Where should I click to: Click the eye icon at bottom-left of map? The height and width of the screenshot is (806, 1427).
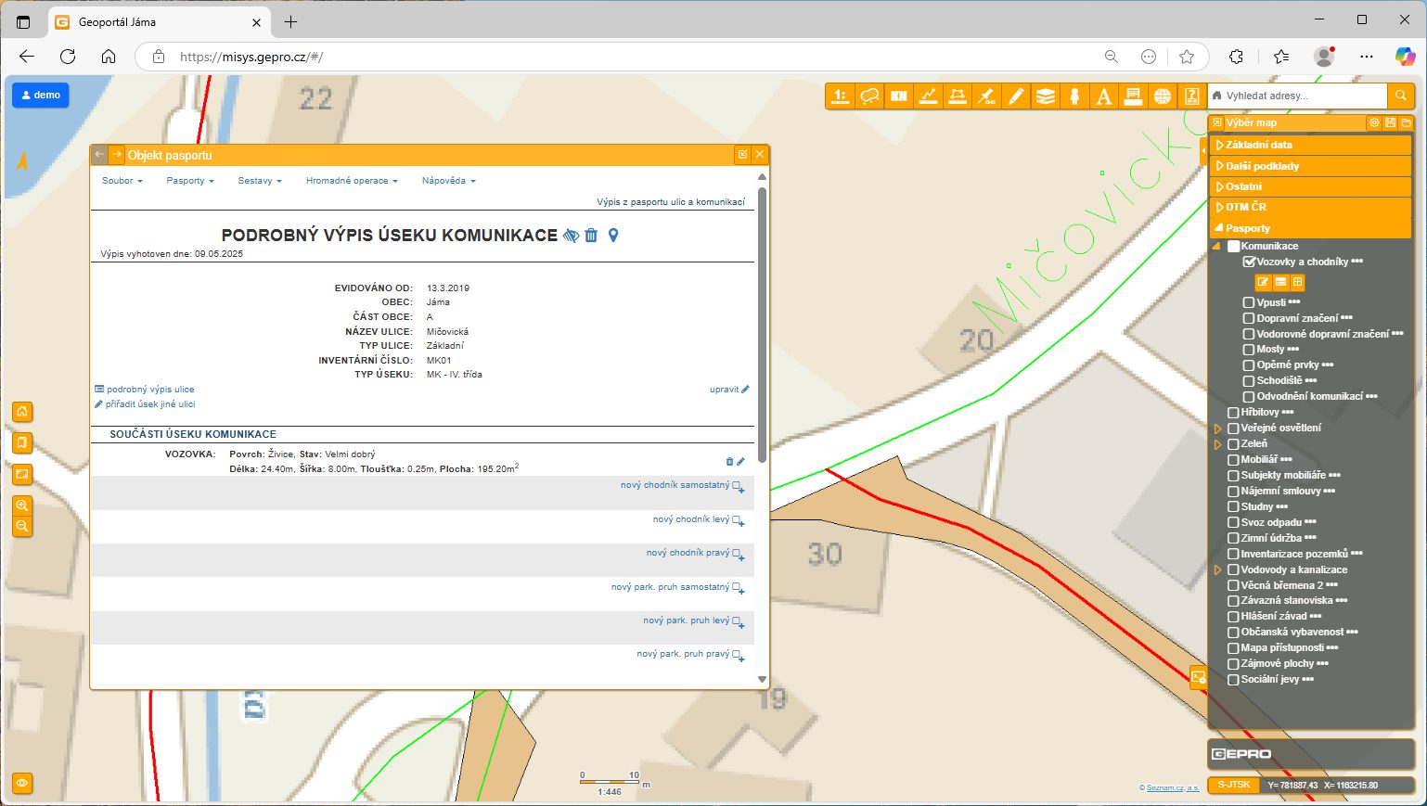(x=22, y=784)
